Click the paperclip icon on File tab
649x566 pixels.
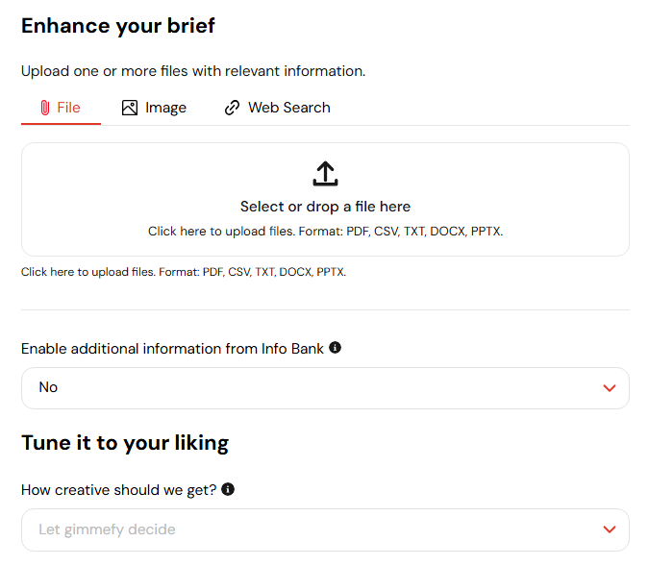pyautogui.click(x=44, y=108)
